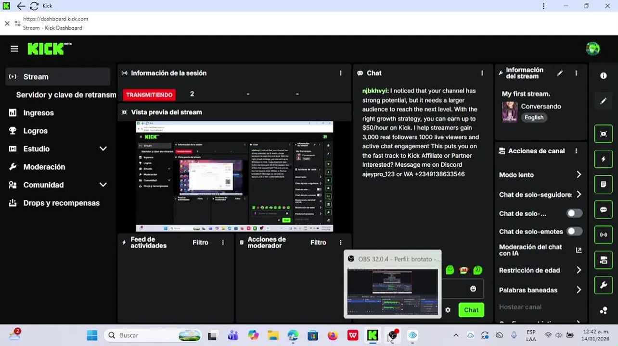Open Chat panel options menu
The width and height of the screenshot is (618, 346).
(x=482, y=73)
